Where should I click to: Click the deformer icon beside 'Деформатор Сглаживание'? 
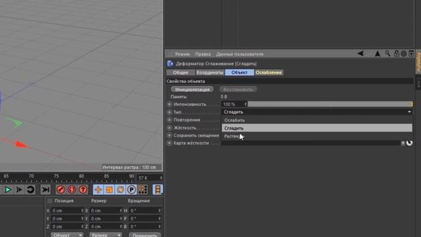(x=170, y=64)
